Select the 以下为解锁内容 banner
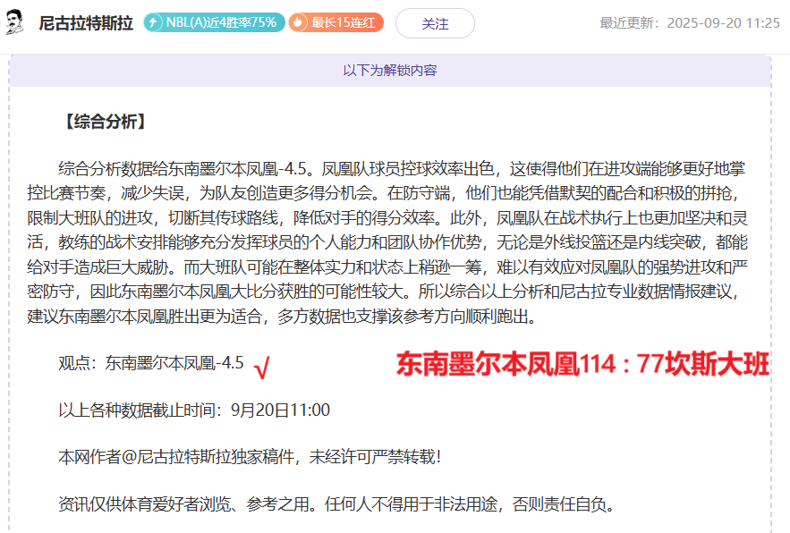The image size is (790, 533). pos(390,70)
